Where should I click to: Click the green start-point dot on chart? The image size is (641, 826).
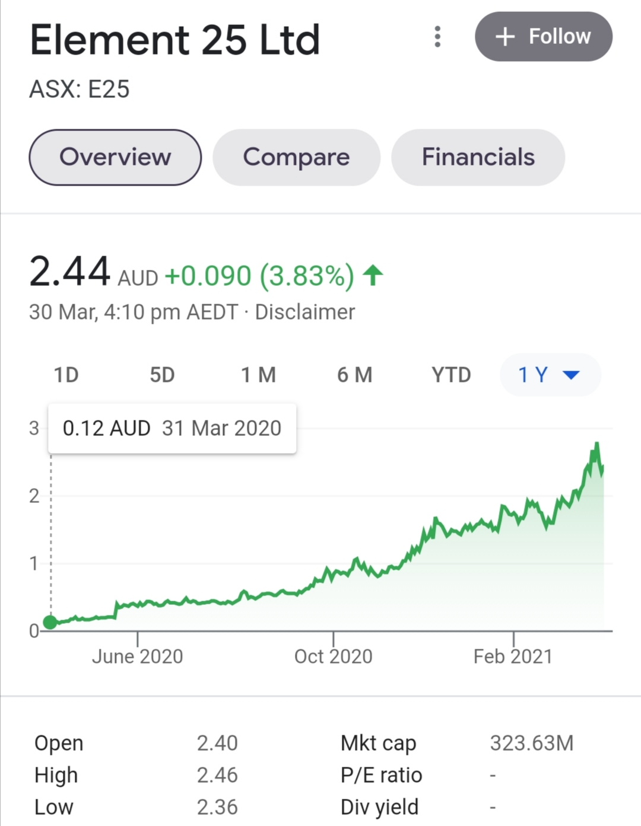[50, 622]
